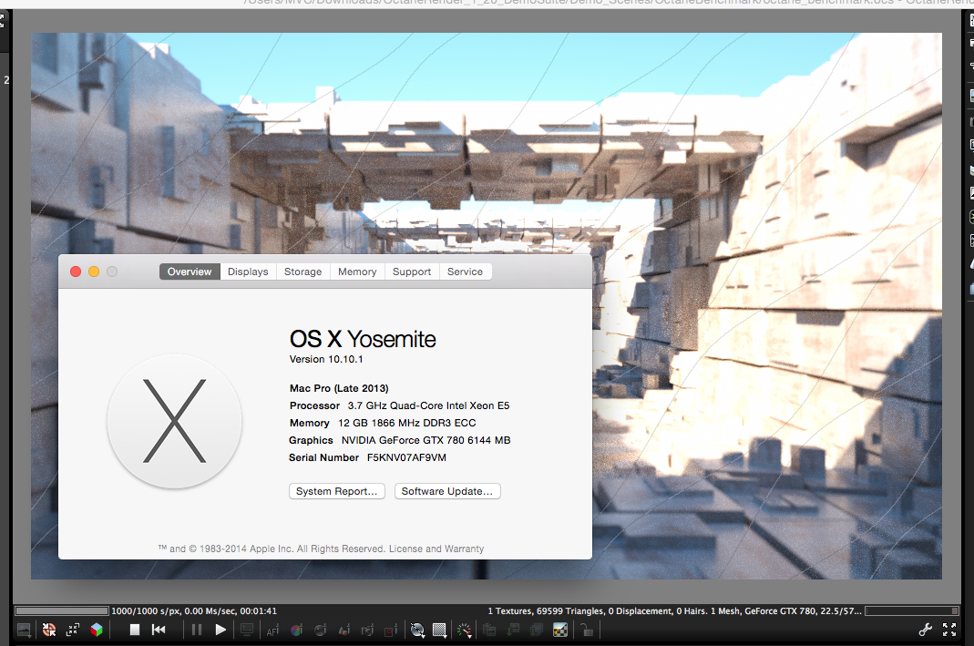
Task: Toggle the alpha background image icon
Action: [x=560, y=631]
